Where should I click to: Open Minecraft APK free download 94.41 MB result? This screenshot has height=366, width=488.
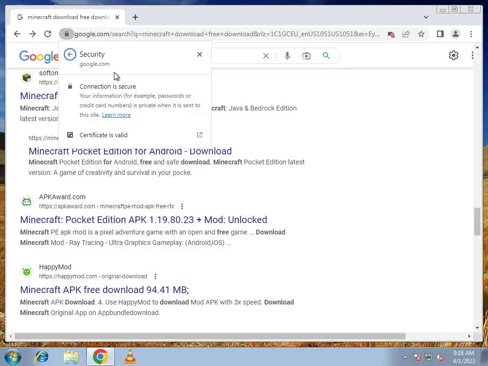[104, 290]
